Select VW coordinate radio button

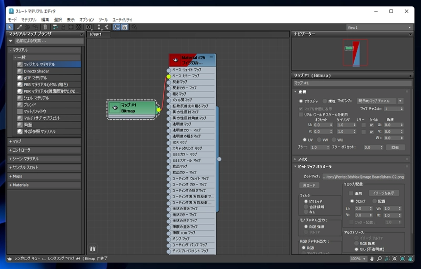pyautogui.click(x=319, y=140)
